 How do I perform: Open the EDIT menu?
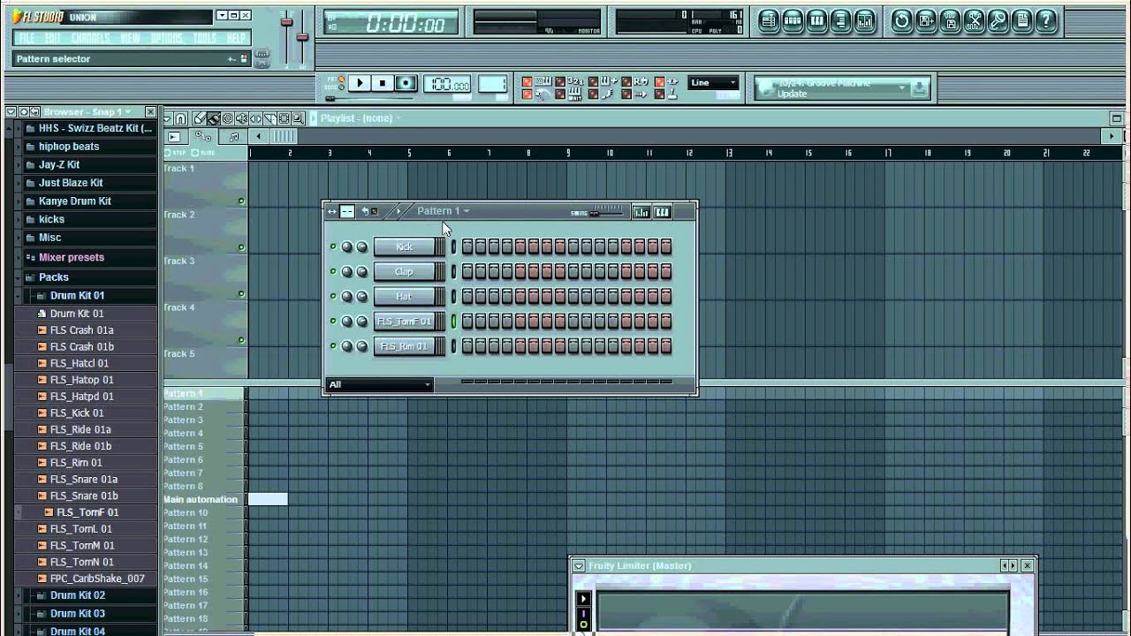tap(53, 38)
